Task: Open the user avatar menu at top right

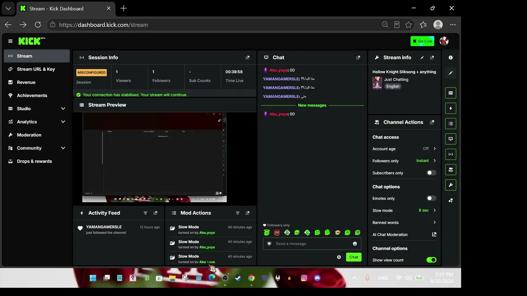Action: tap(444, 41)
